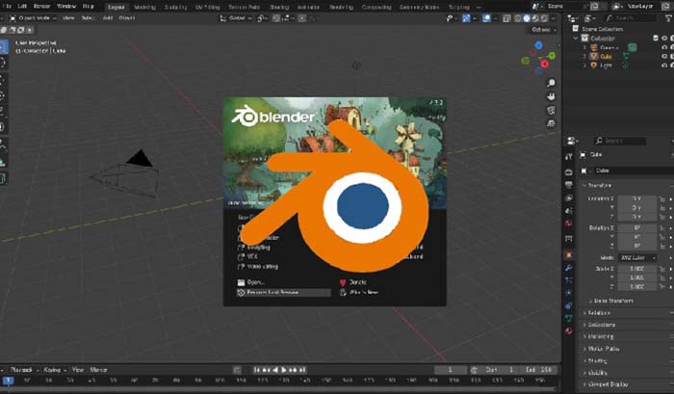Open the Modifiers wrench properties tab
674x394 pixels.
coord(569,266)
